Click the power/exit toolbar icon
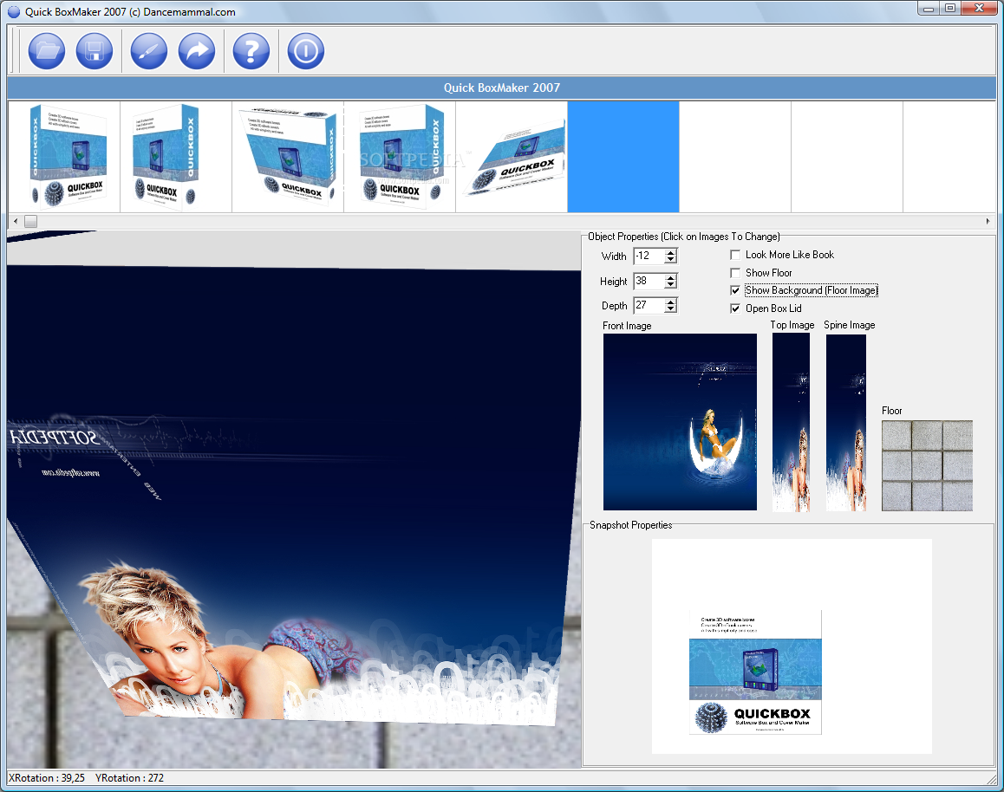The image size is (1004, 792). (305, 50)
